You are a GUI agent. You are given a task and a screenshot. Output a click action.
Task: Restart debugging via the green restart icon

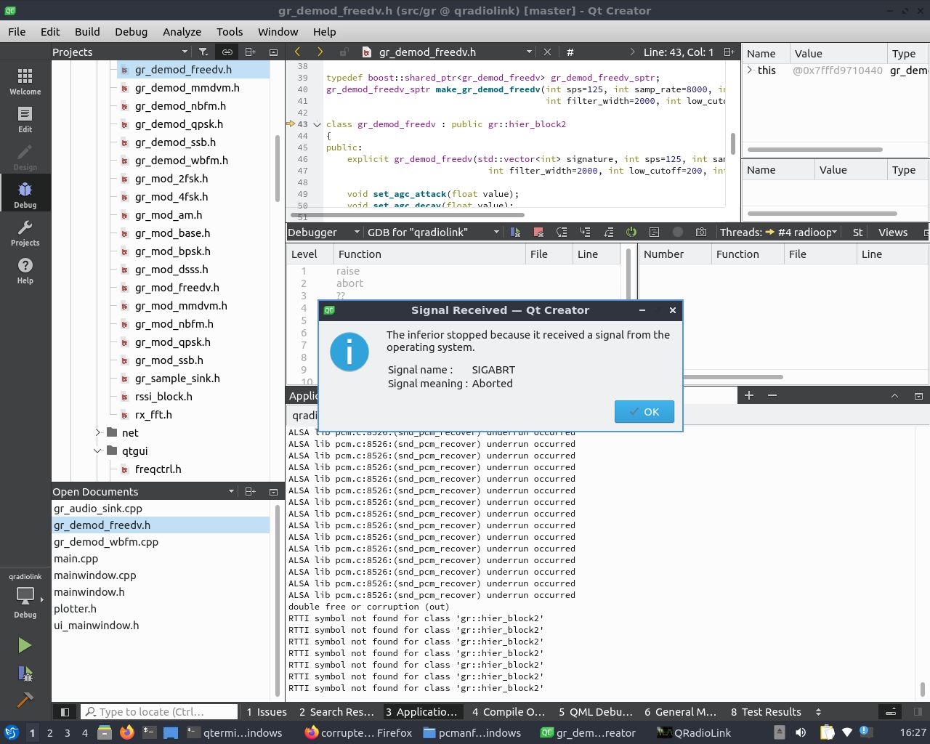click(x=631, y=232)
